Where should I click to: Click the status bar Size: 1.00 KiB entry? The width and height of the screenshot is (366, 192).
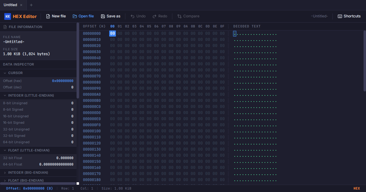(x=117, y=188)
